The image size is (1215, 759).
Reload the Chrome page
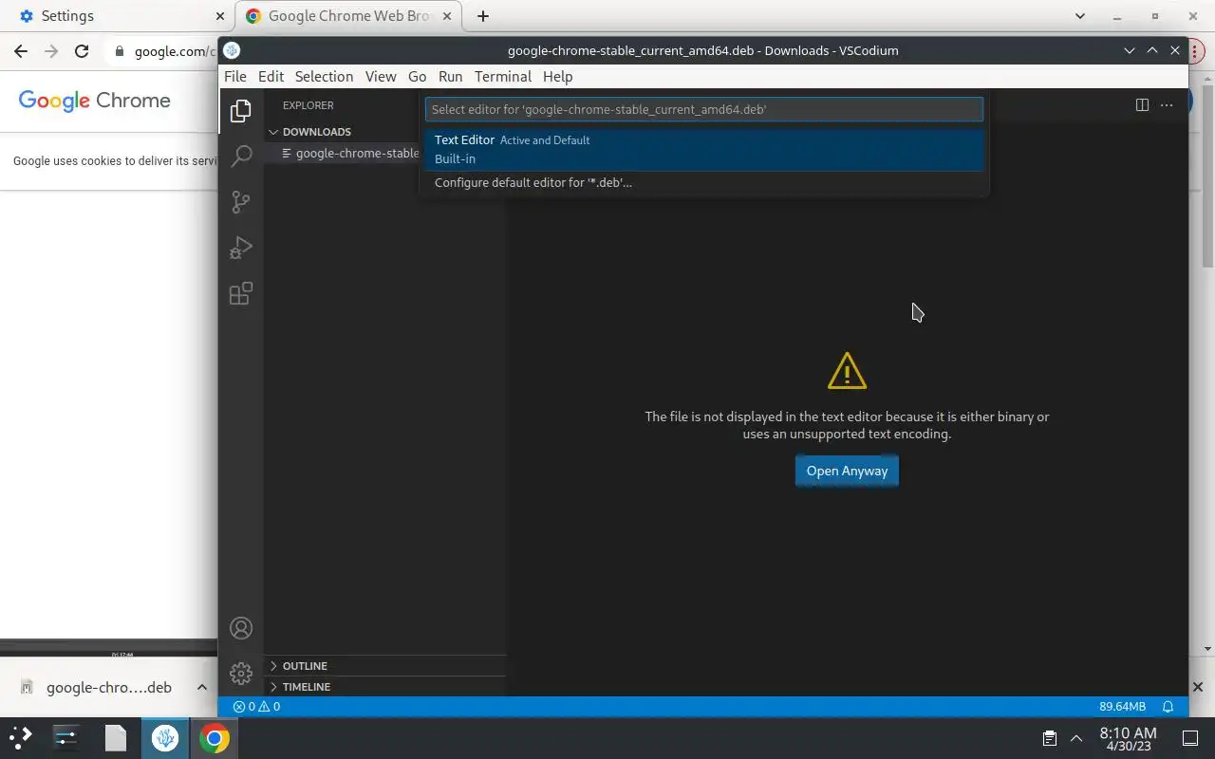[x=82, y=51]
